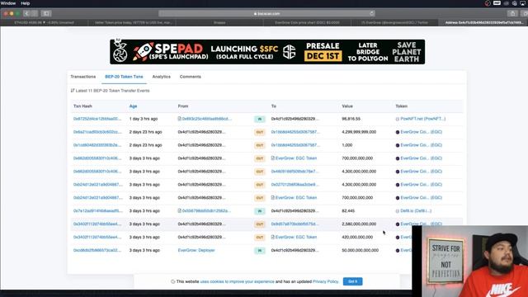This screenshot has height=297, width=528.
Task: Open EverGrow Coin token link in 1,000 row
Action: point(422,145)
